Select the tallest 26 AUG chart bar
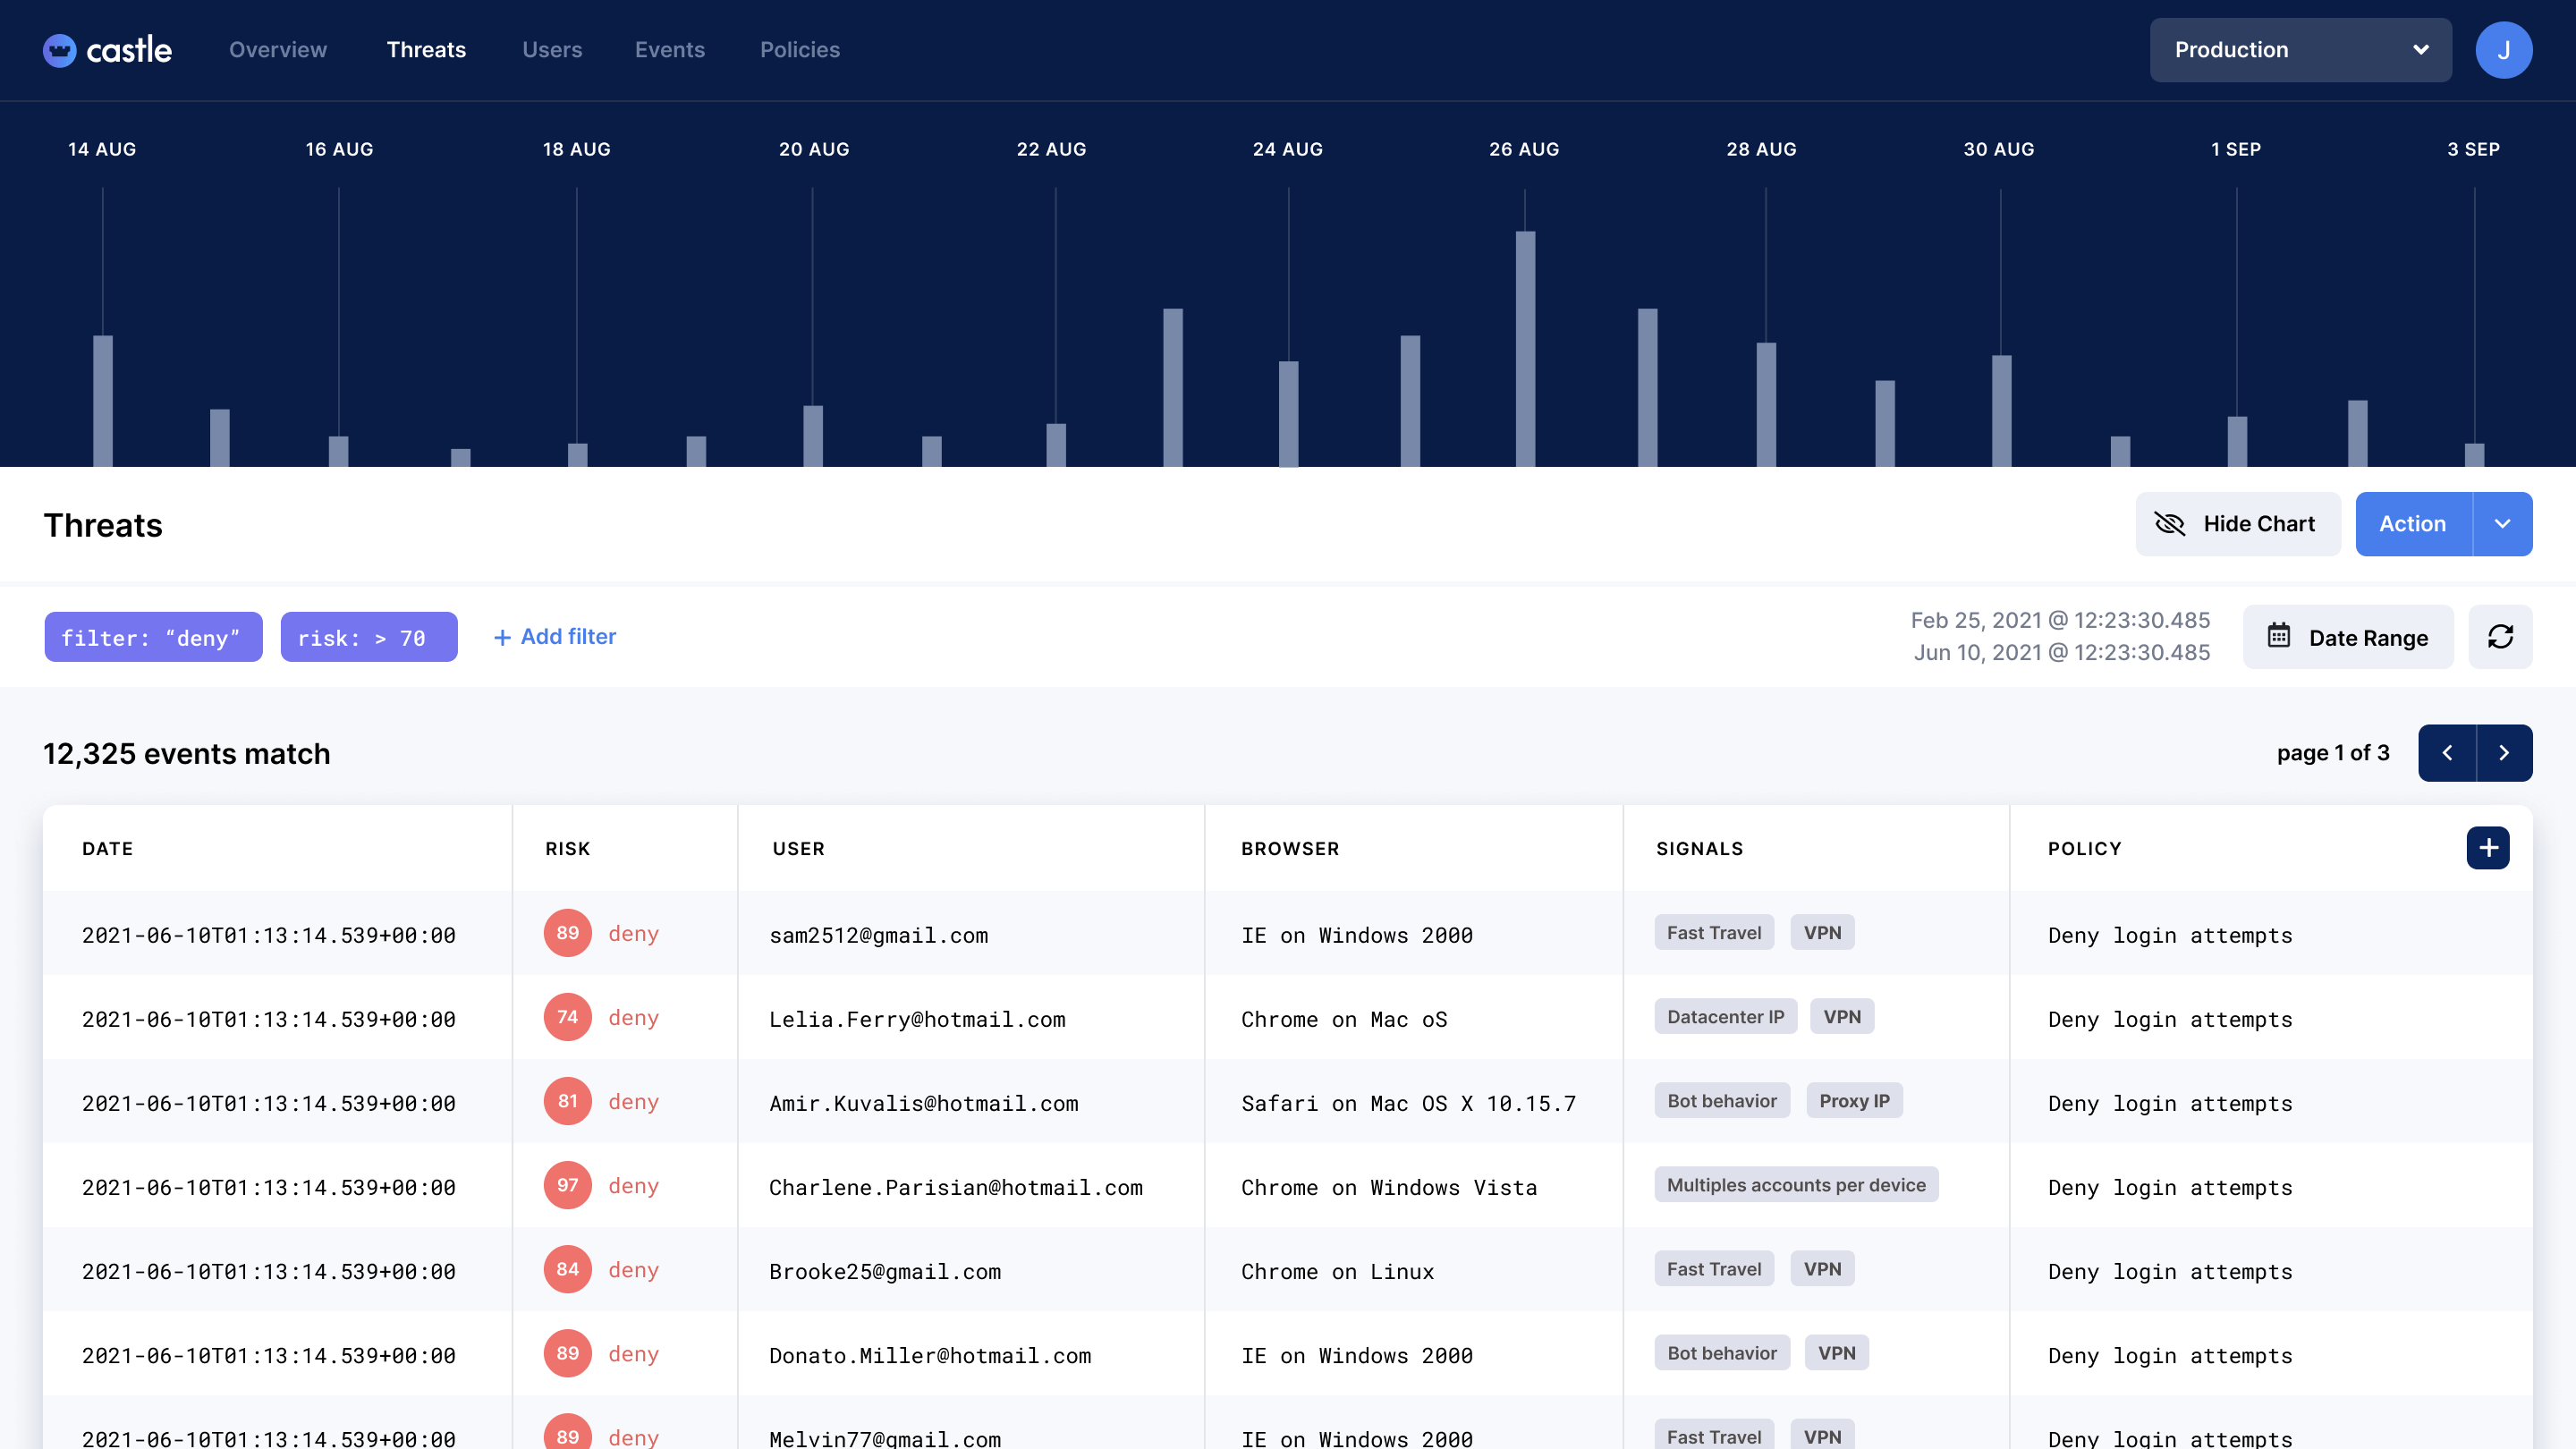The image size is (2576, 1449). [1525, 348]
